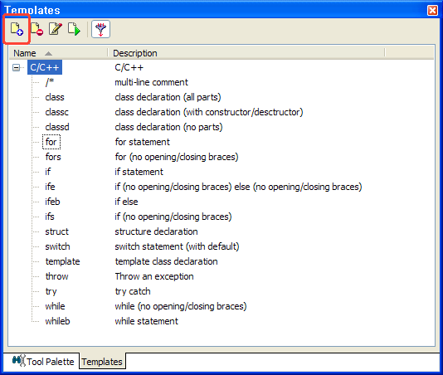Select the Templates tab at bottom
Image resolution: width=443 pixels, height=375 pixels.
pyautogui.click(x=102, y=362)
